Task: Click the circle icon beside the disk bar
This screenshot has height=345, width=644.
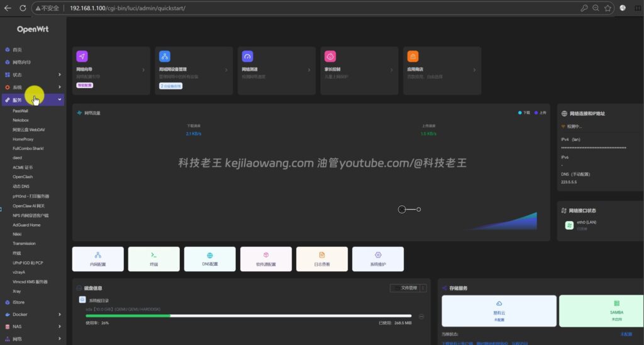Action: point(421,316)
